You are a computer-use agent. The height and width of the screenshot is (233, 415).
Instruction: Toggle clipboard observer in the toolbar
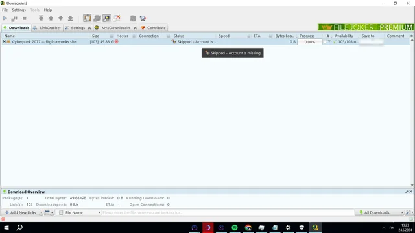pos(87,18)
